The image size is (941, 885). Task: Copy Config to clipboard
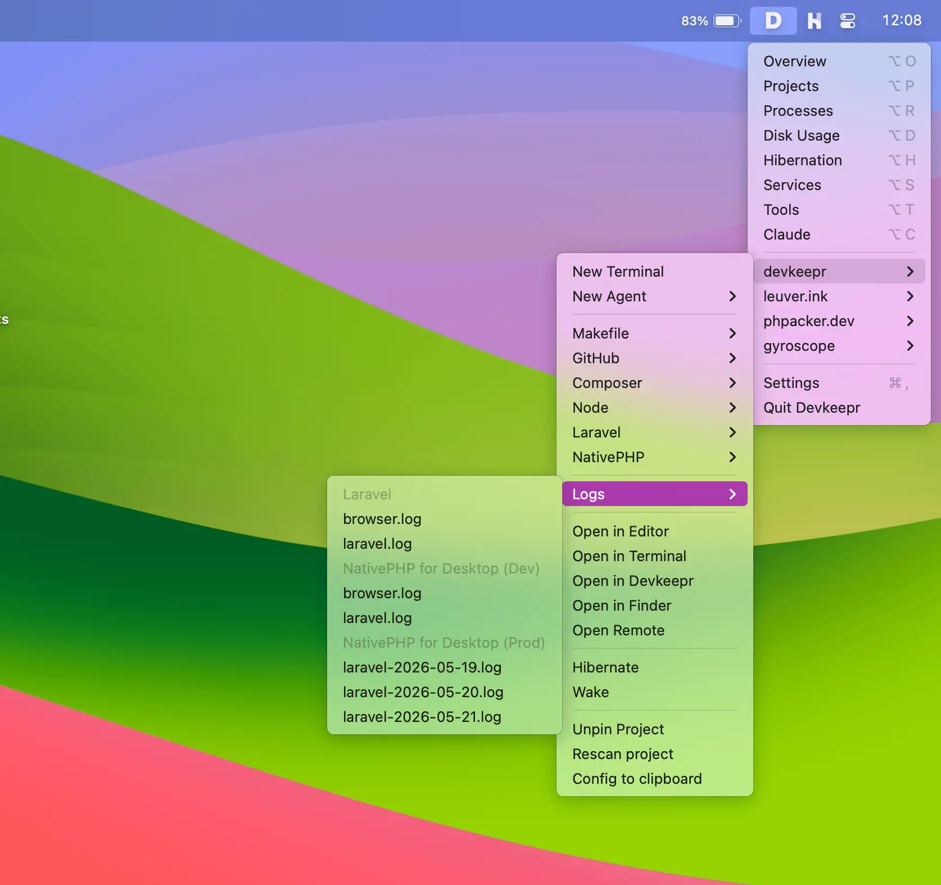click(655, 779)
